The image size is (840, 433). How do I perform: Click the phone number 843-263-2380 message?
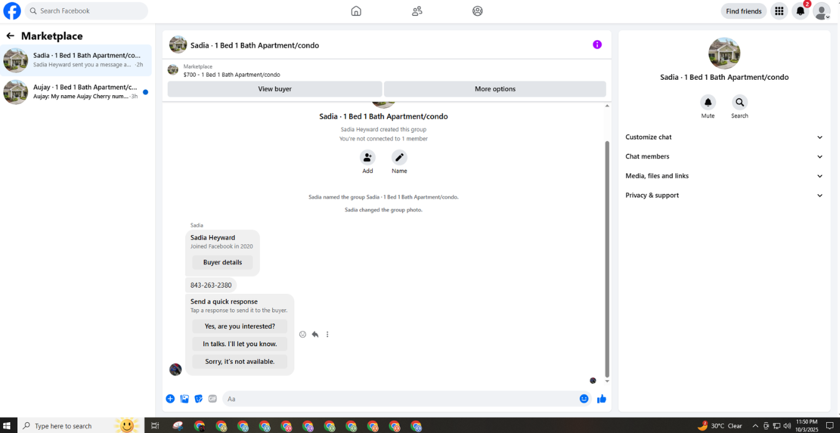click(x=211, y=285)
